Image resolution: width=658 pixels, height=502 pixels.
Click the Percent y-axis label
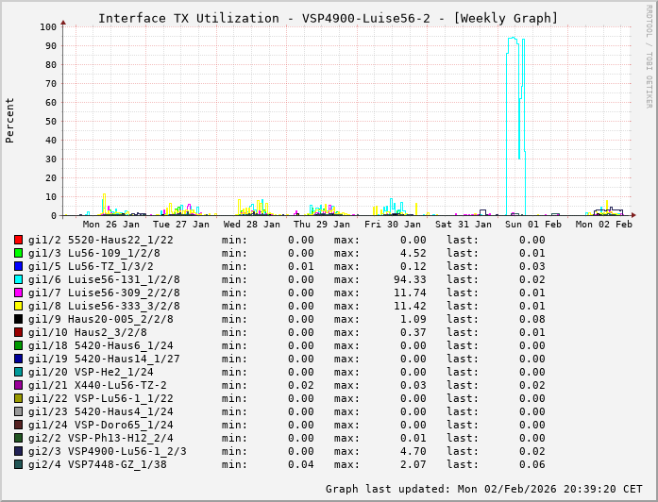[x=10, y=120]
